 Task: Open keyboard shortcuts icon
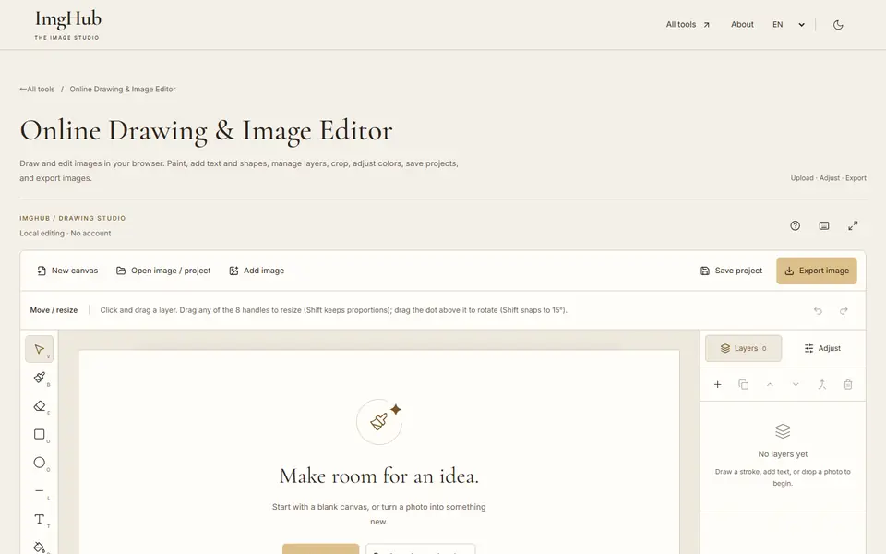coord(824,225)
